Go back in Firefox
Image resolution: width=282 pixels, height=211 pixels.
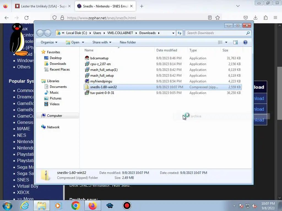[7, 18]
